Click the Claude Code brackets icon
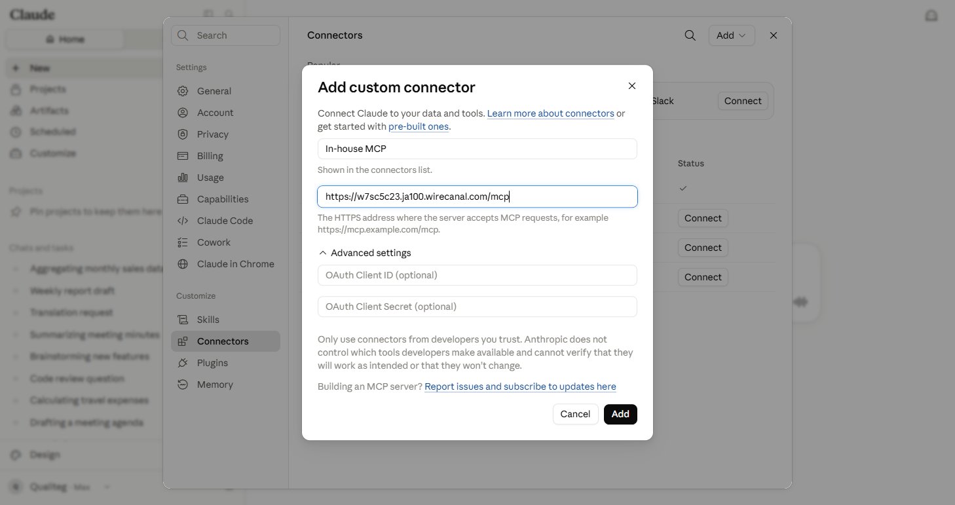This screenshot has width=955, height=505. 183,221
